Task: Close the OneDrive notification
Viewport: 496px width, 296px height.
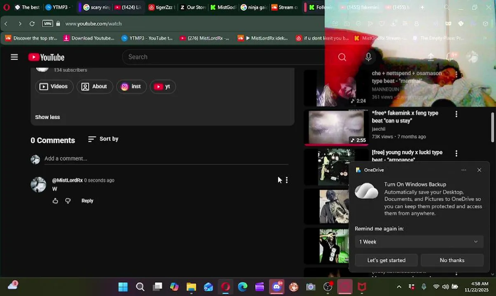Action: (479, 170)
